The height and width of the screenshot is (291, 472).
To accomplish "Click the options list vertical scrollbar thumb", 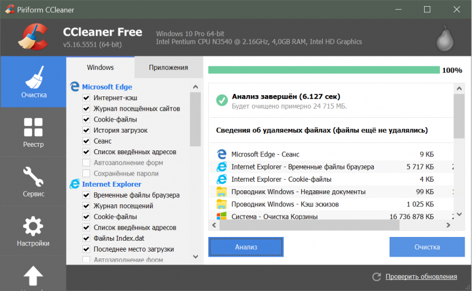I will coord(195,119).
